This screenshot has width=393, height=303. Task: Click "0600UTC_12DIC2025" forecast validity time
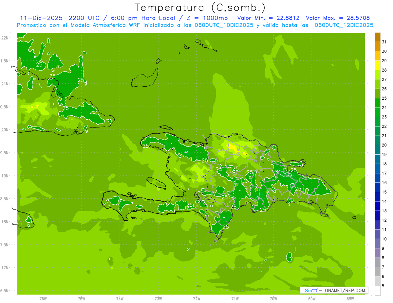tap(344, 25)
